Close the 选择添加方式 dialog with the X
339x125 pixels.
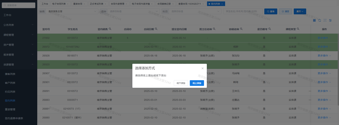(203, 68)
